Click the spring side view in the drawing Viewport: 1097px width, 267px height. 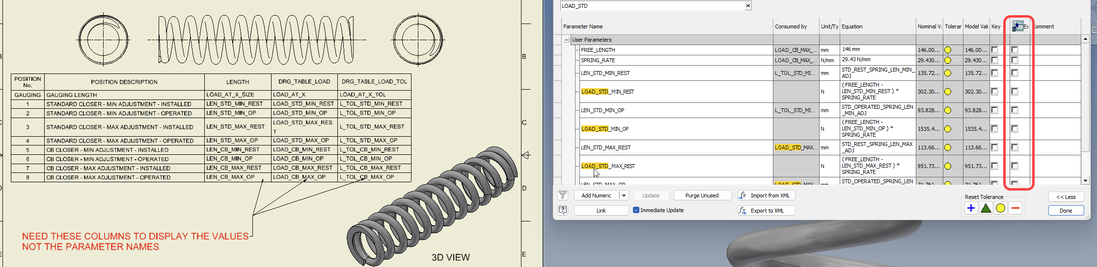click(x=256, y=40)
